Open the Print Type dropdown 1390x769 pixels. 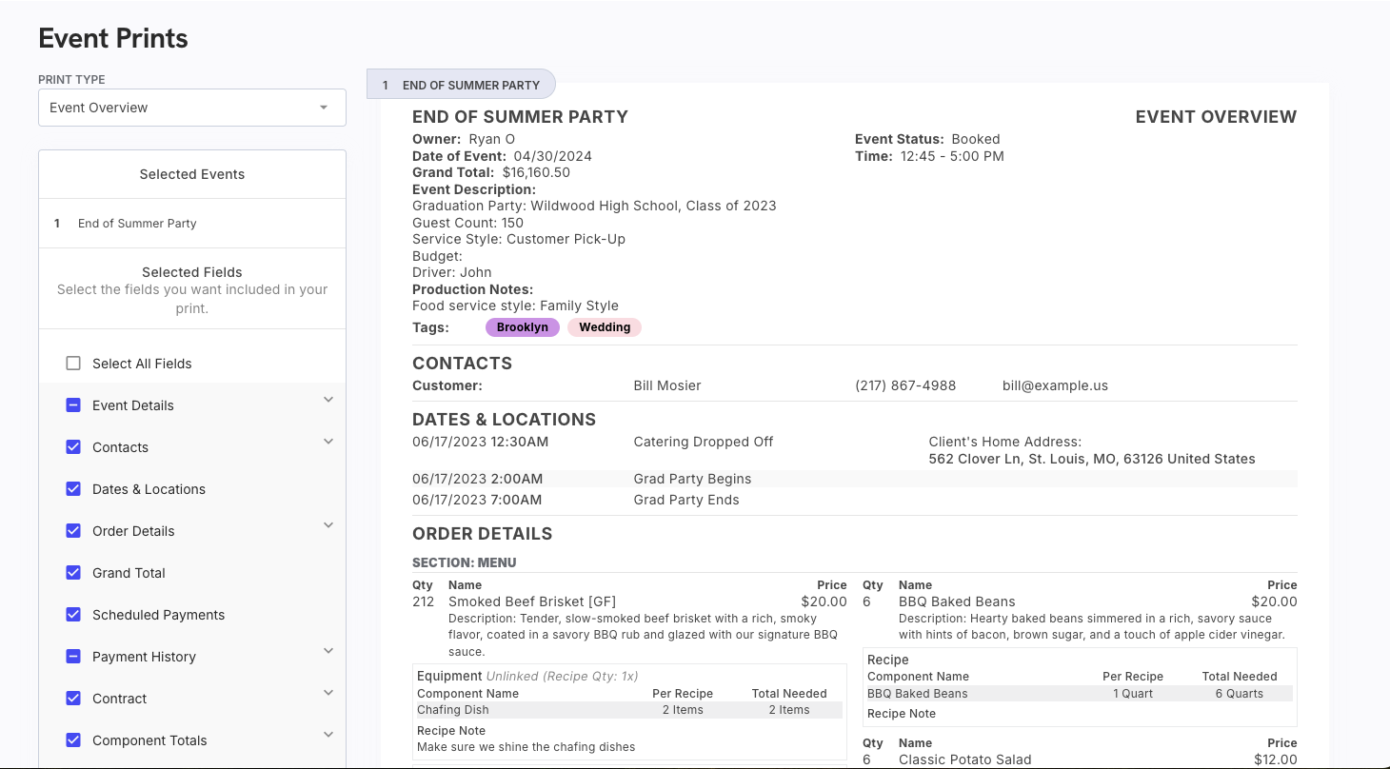click(192, 108)
